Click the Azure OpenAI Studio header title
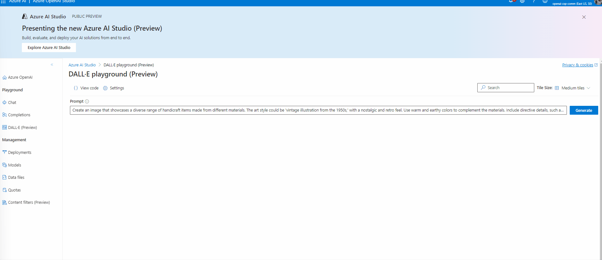This screenshot has width=602, height=260. [54, 1]
